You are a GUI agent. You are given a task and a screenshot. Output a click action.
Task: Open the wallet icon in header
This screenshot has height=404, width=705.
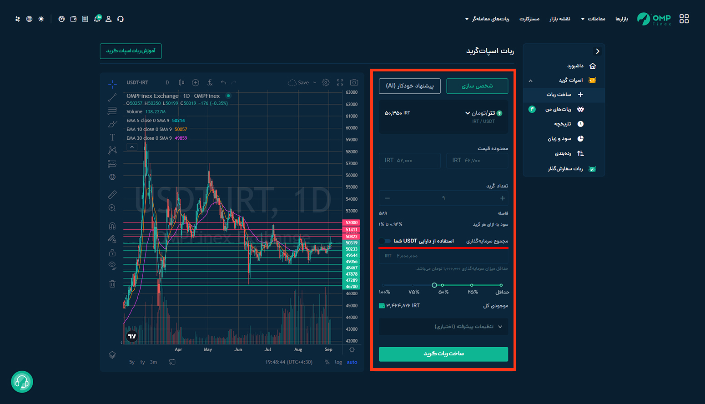coord(73,19)
